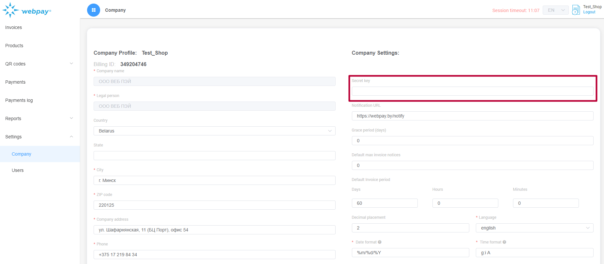Click the blue grid menu icon
The height and width of the screenshot is (264, 604).
click(x=94, y=10)
